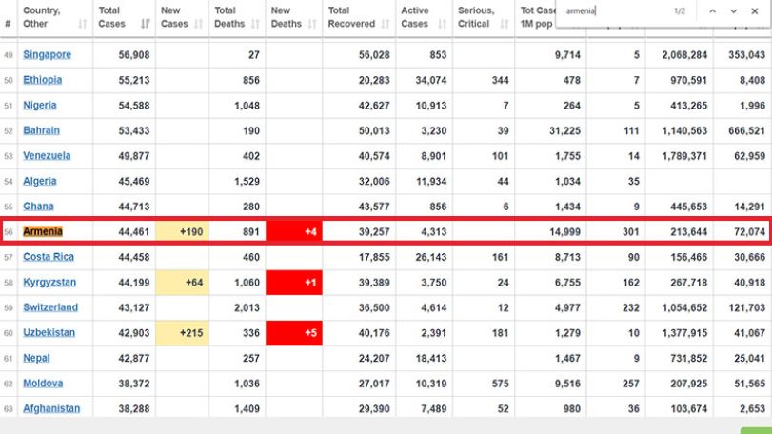Select Armenia total cases 44,461
The image size is (772, 434).
click(134, 232)
